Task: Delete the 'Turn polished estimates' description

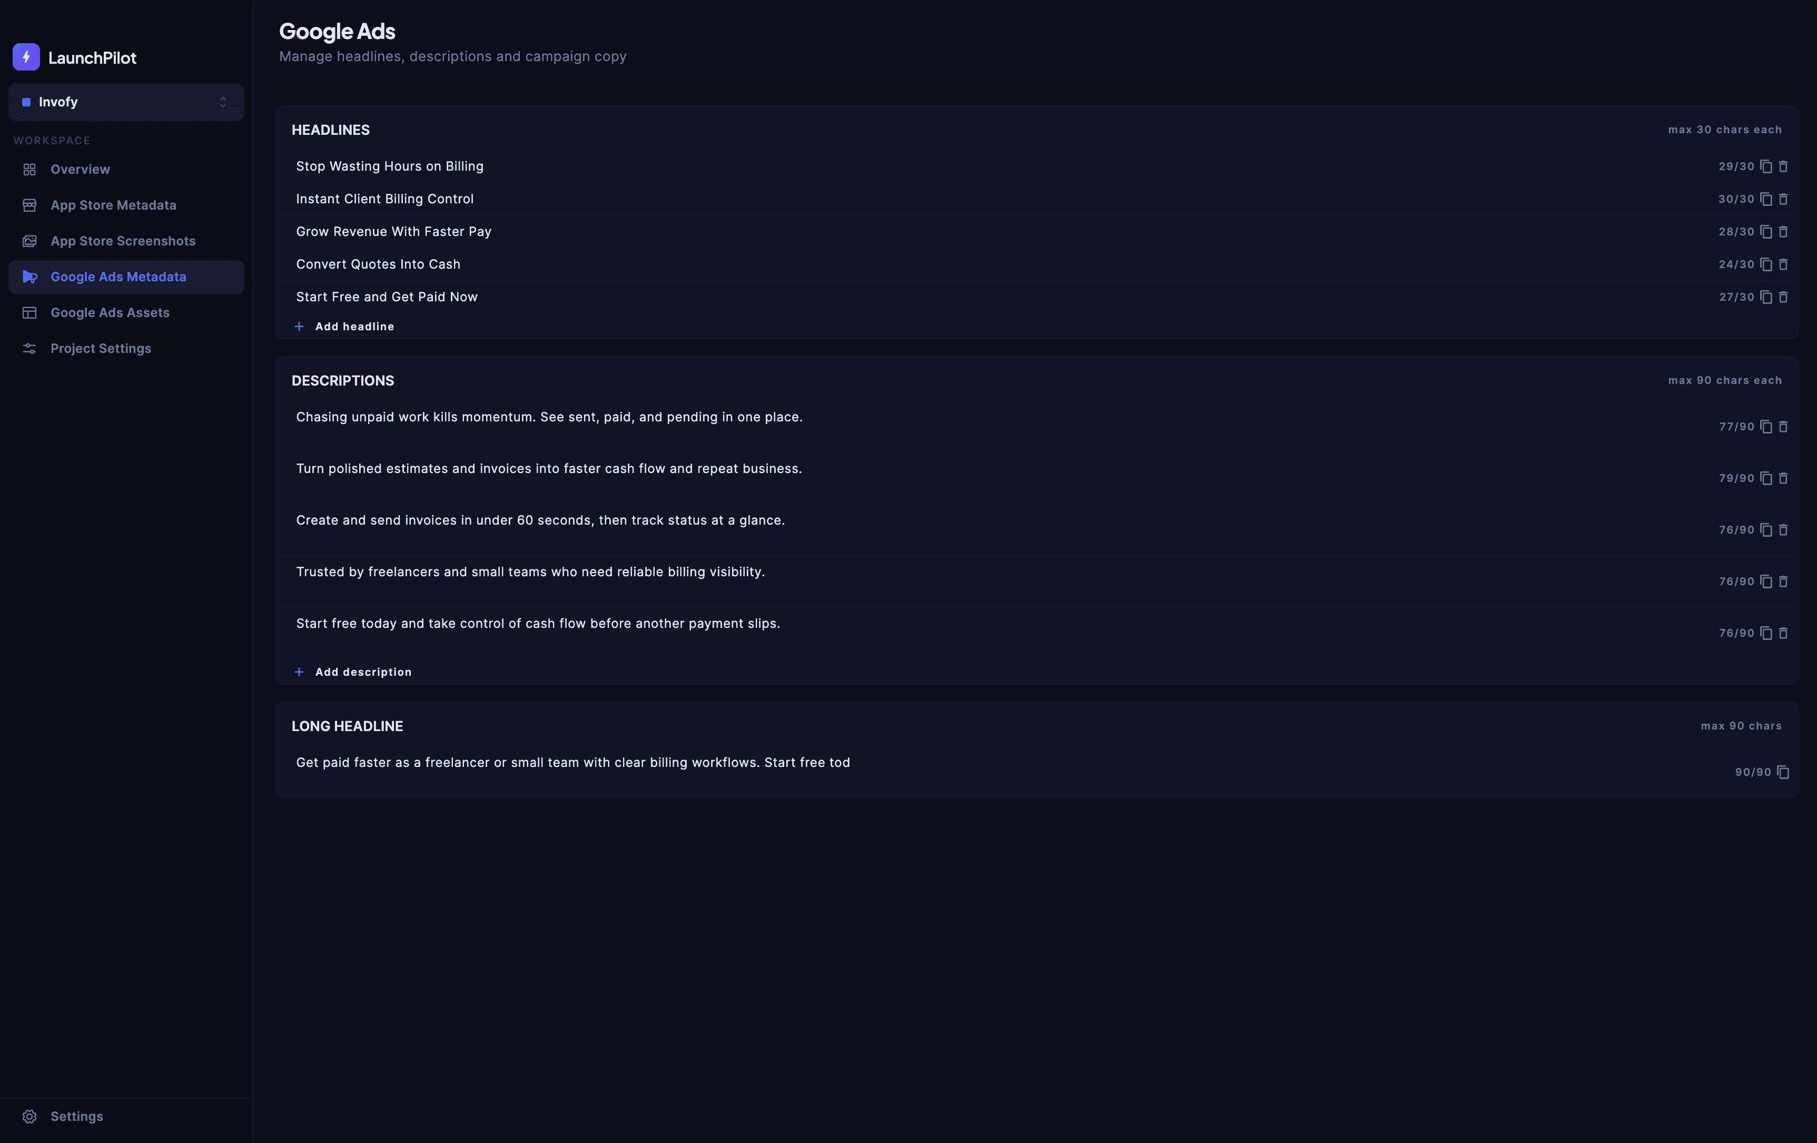Action: tap(1783, 478)
